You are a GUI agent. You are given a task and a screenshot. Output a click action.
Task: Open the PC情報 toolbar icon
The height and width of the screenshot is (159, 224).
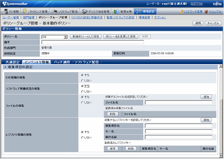click(6, 12)
